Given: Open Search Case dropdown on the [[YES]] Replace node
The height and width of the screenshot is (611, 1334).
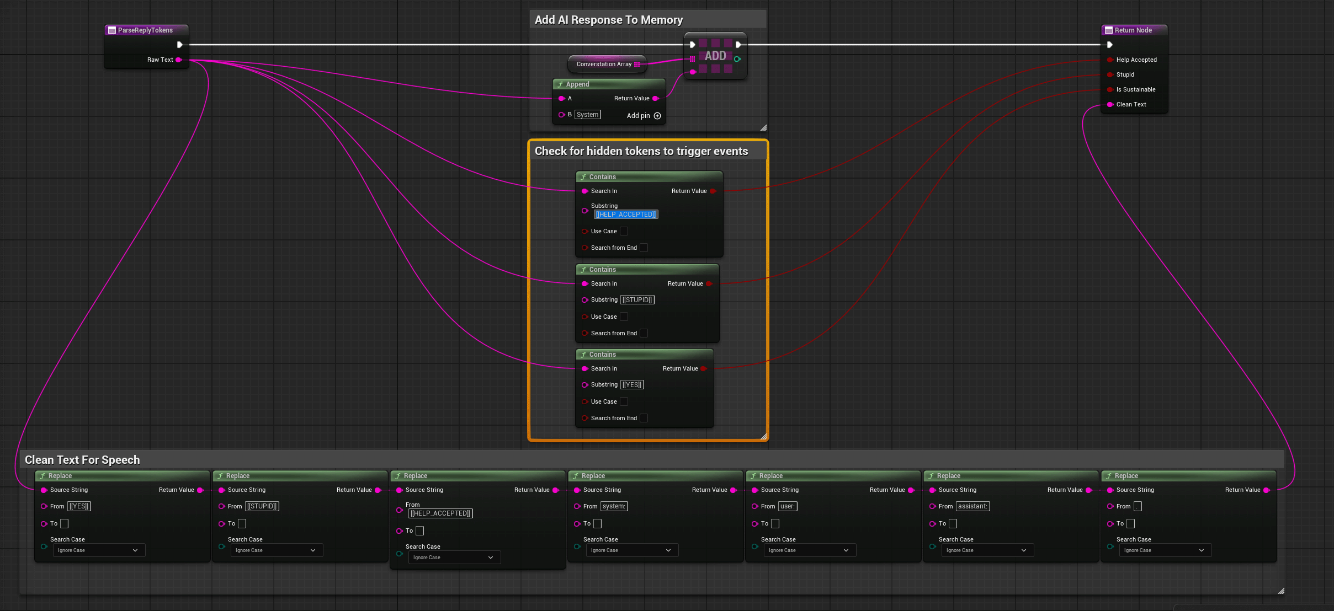Looking at the screenshot, I should pyautogui.click(x=98, y=550).
